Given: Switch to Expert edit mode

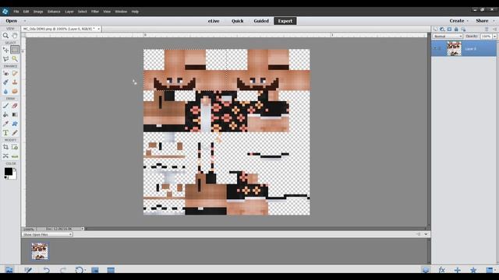Looking at the screenshot, I should point(285,21).
